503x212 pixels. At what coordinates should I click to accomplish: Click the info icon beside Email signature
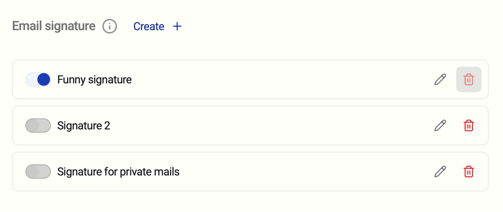point(110,27)
